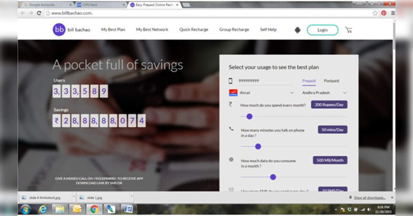Reload the page with the refresh icon
The width and height of the screenshot is (413, 216).
[x=39, y=13]
